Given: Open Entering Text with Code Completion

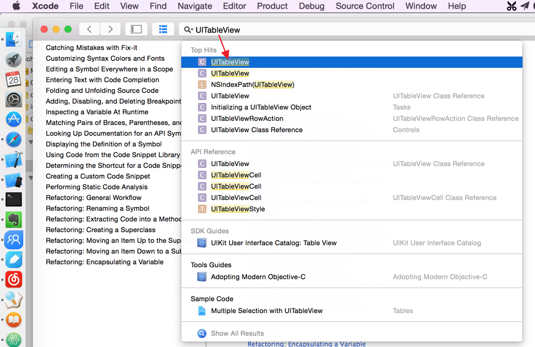Looking at the screenshot, I should point(103,80).
